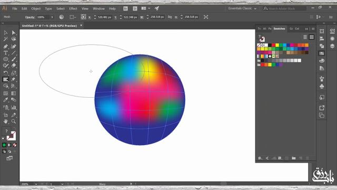Set Color fill mode button

click(4, 145)
